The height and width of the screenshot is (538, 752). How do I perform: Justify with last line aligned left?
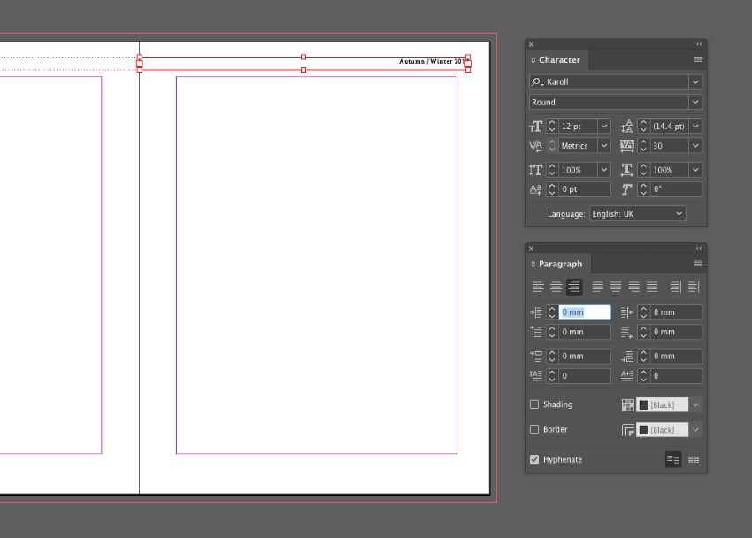[597, 287]
